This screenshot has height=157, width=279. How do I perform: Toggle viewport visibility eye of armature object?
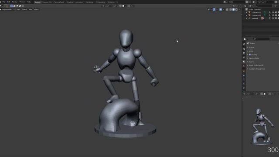pyautogui.click(x=273, y=18)
